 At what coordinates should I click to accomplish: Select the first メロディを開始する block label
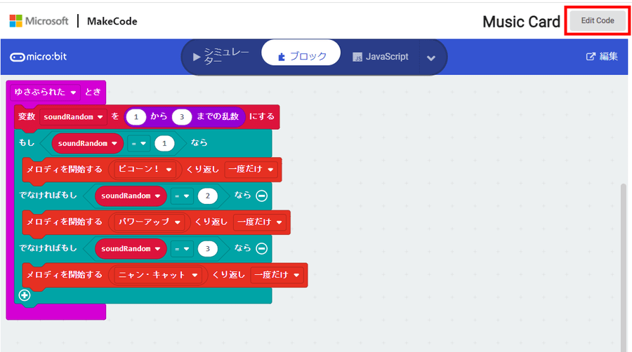click(x=65, y=170)
